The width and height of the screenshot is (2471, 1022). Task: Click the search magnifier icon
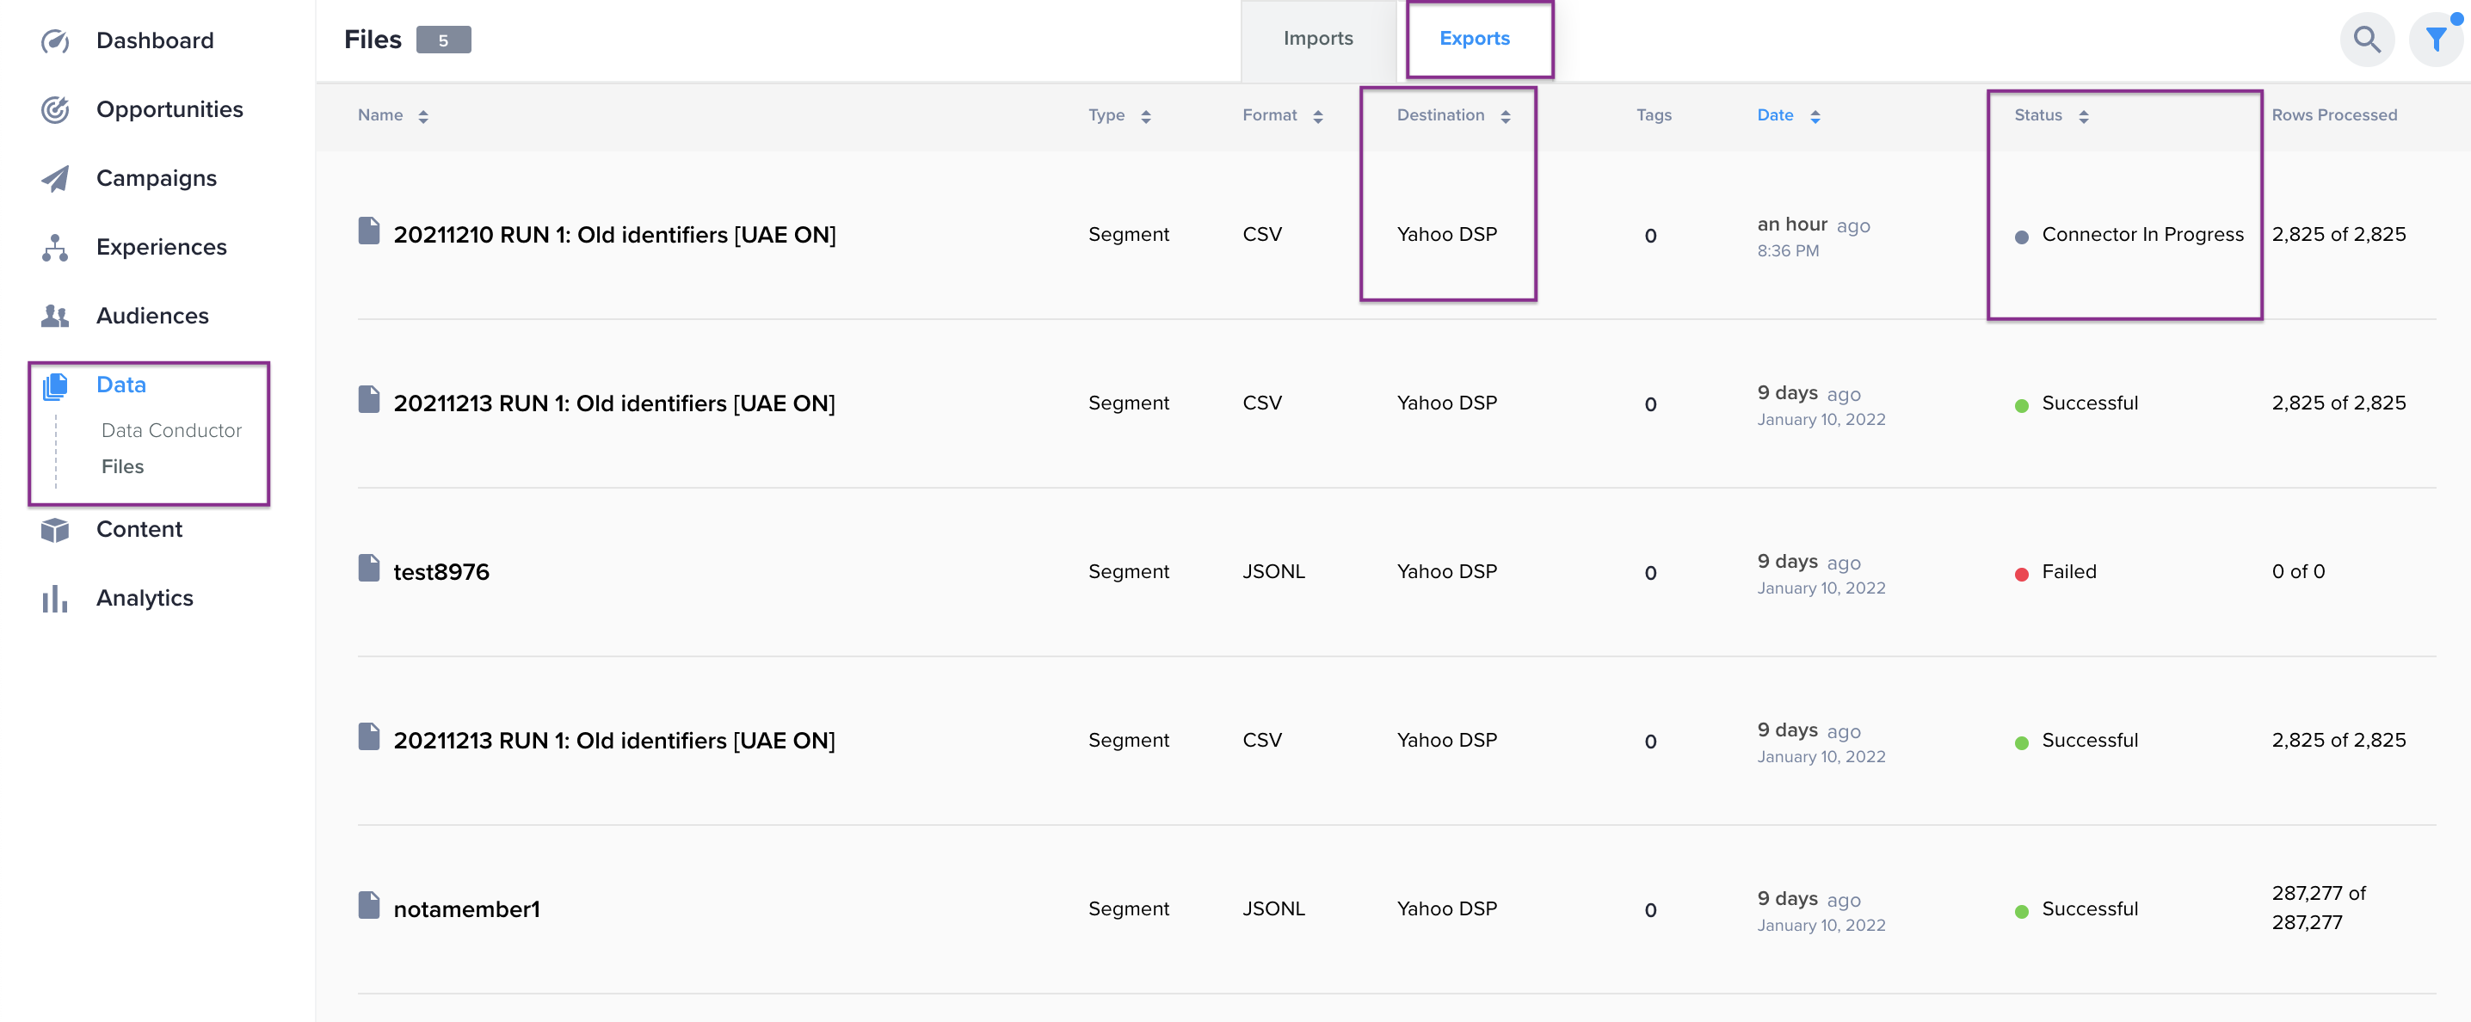coord(2366,40)
